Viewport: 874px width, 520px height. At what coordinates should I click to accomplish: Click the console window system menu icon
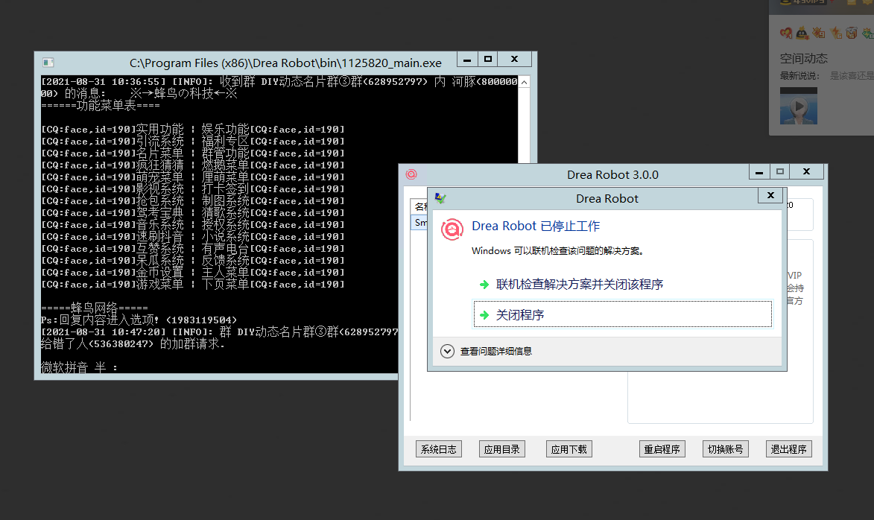[48, 63]
